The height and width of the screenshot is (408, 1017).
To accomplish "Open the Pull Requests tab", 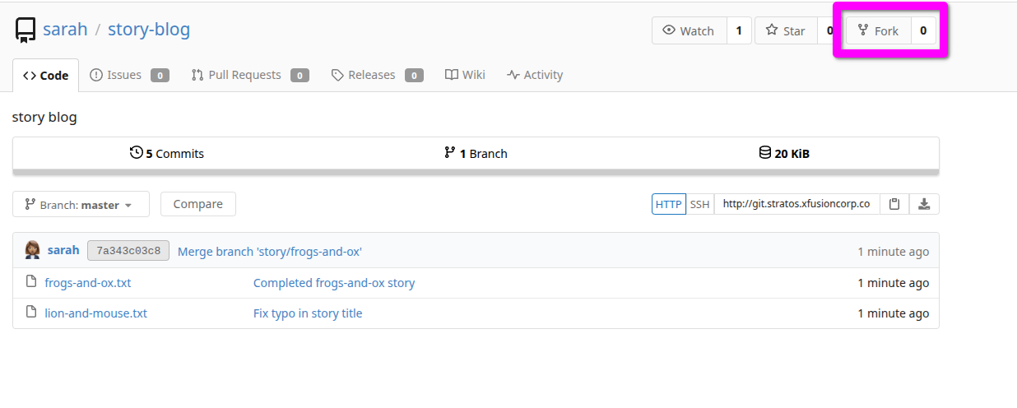I will coord(250,75).
